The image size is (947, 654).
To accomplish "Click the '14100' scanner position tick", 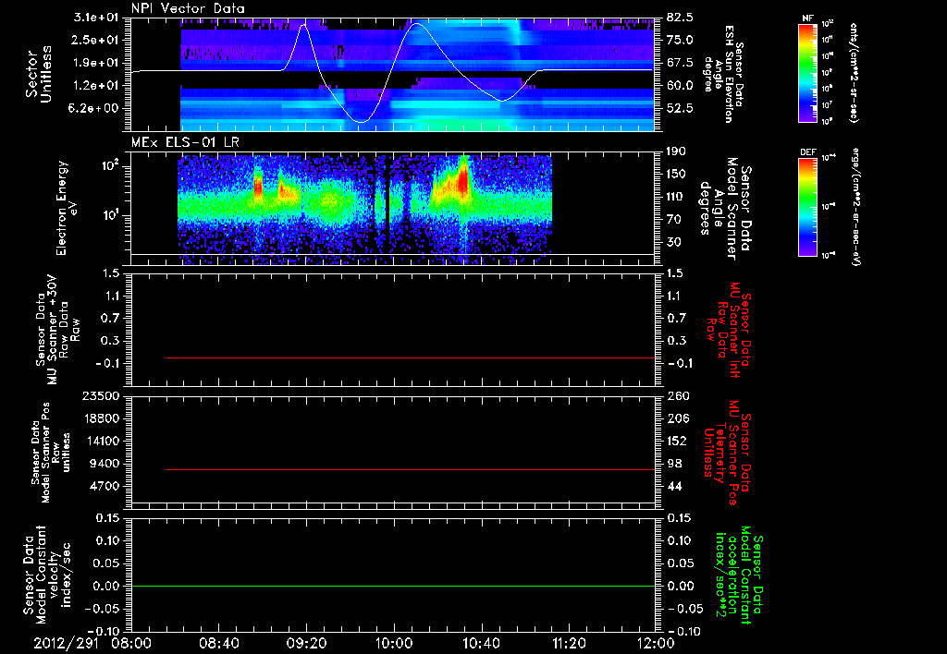I will (102, 441).
